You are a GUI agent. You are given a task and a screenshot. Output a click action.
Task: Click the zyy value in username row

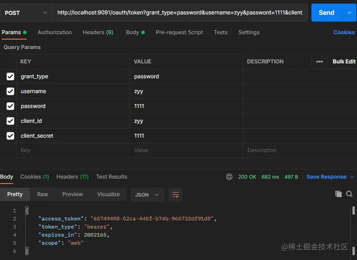pyautogui.click(x=186, y=91)
